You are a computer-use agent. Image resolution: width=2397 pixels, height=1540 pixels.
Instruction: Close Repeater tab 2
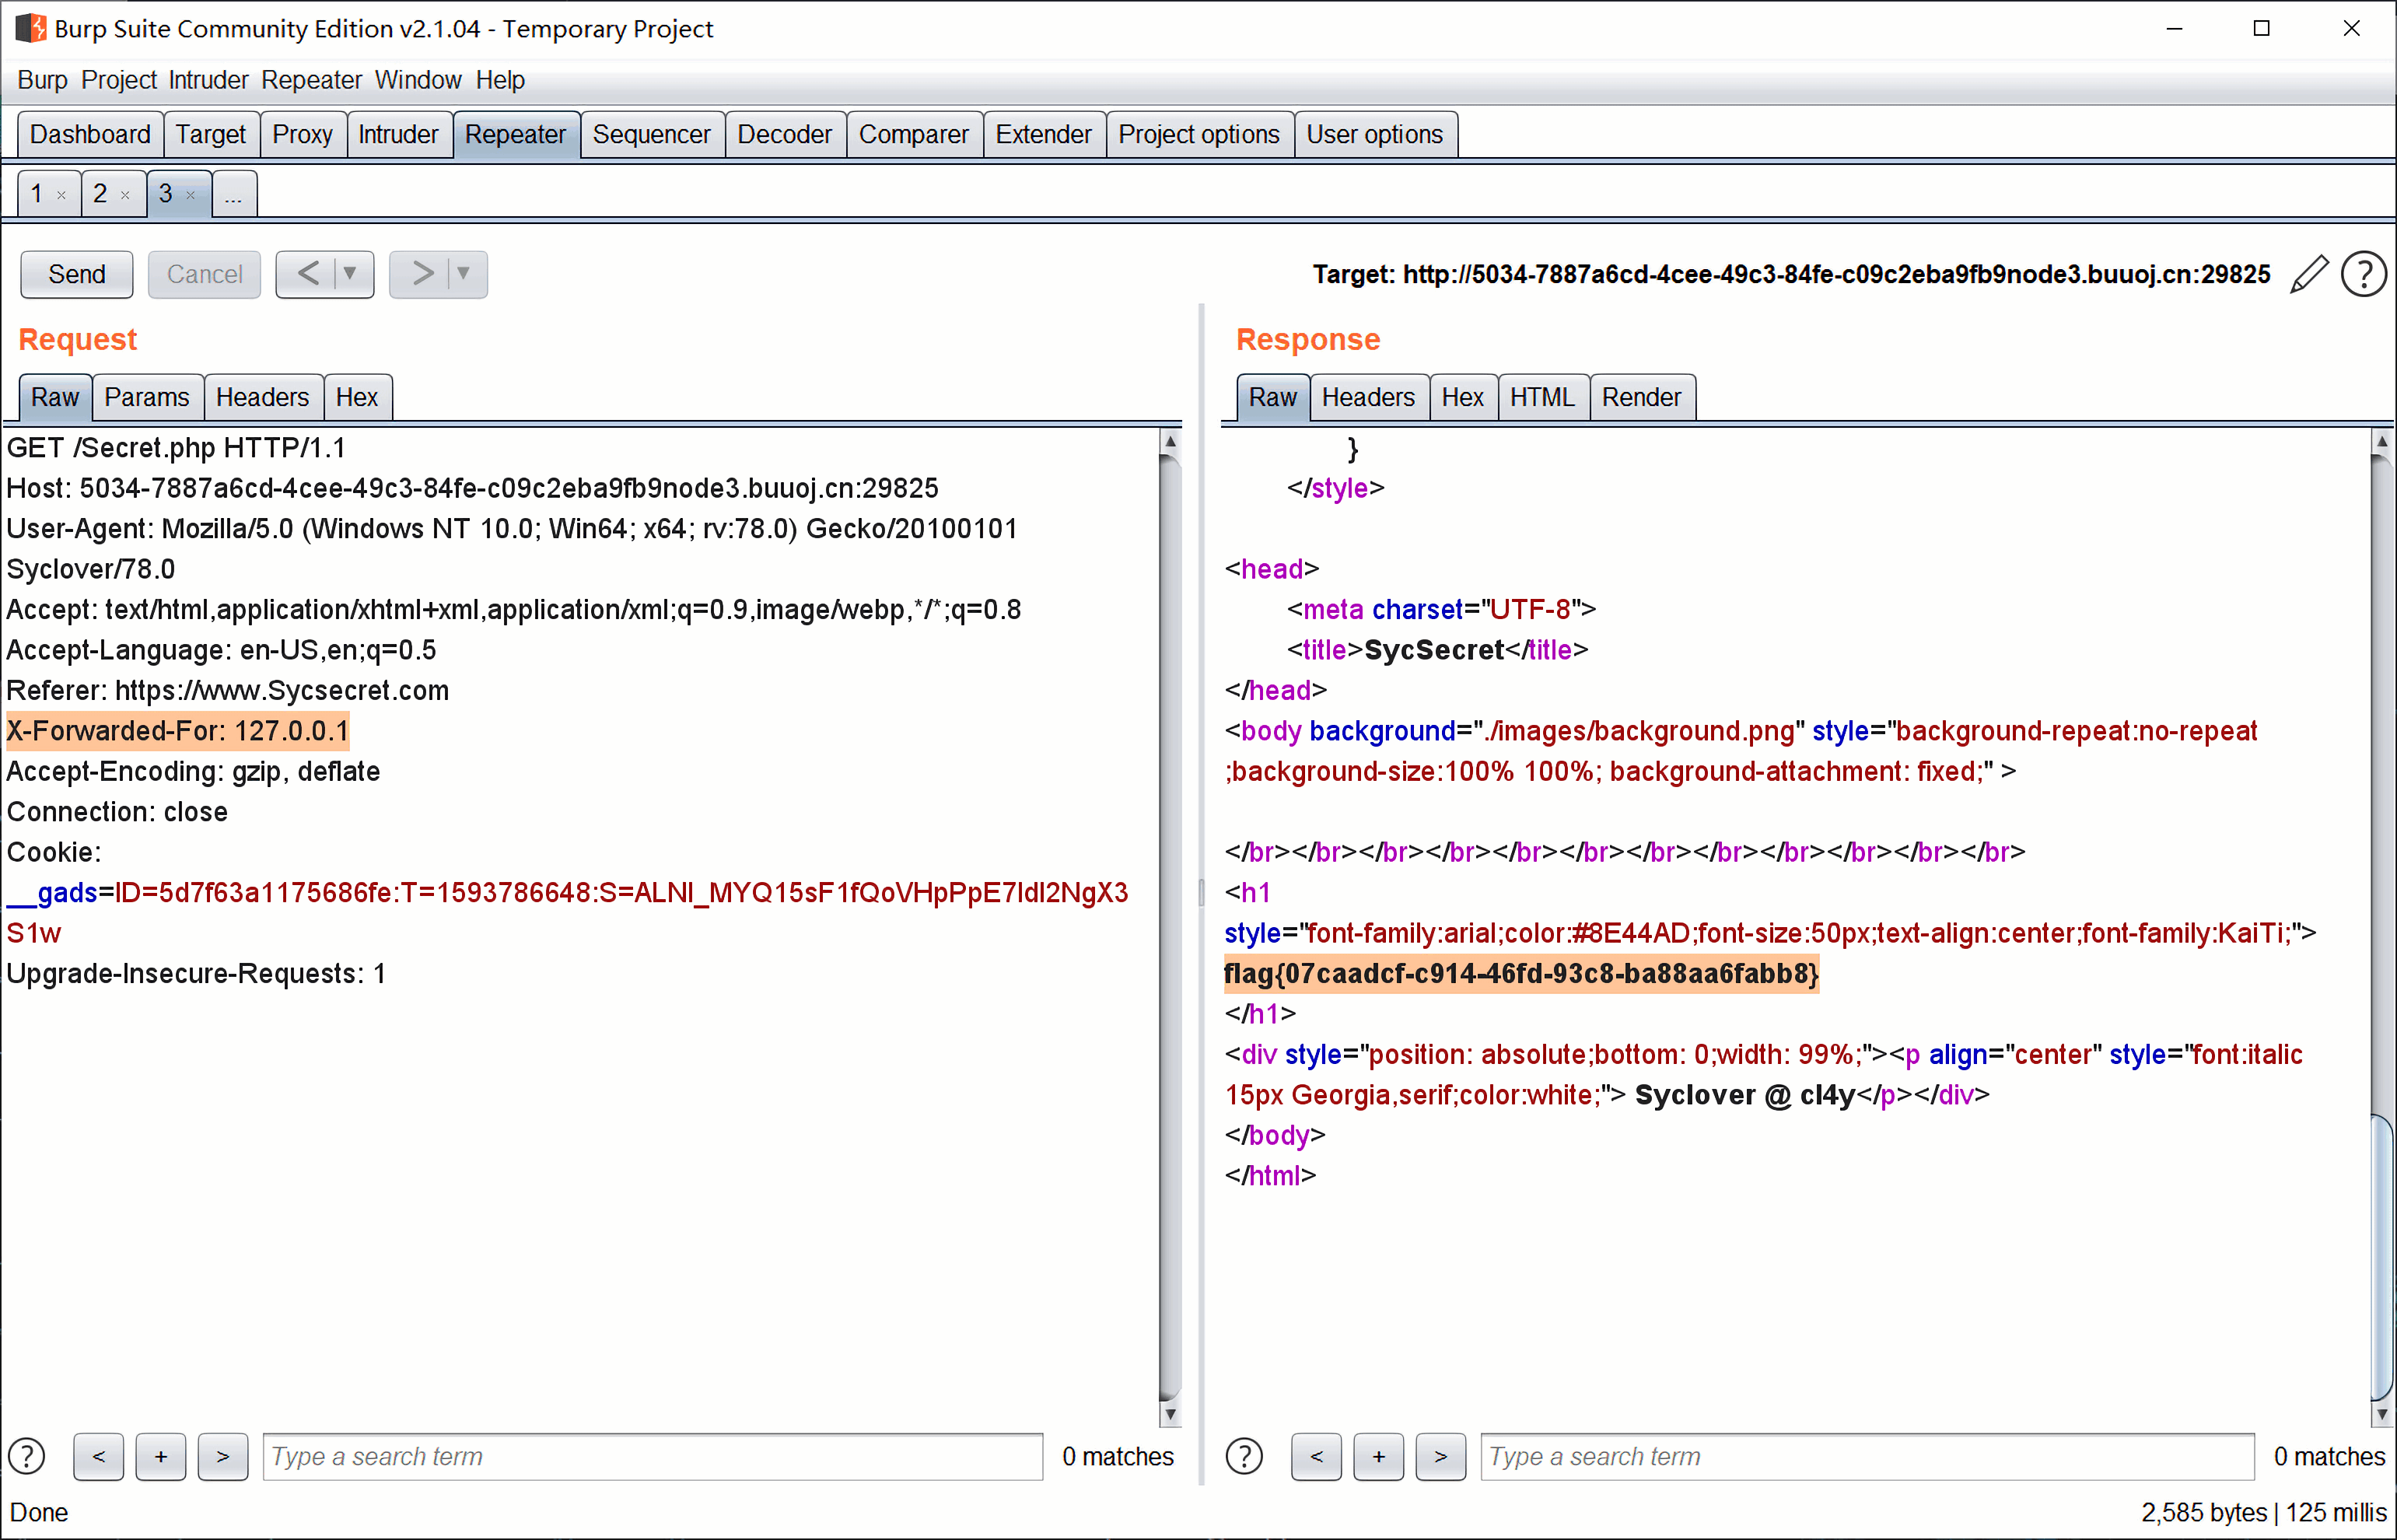(125, 195)
